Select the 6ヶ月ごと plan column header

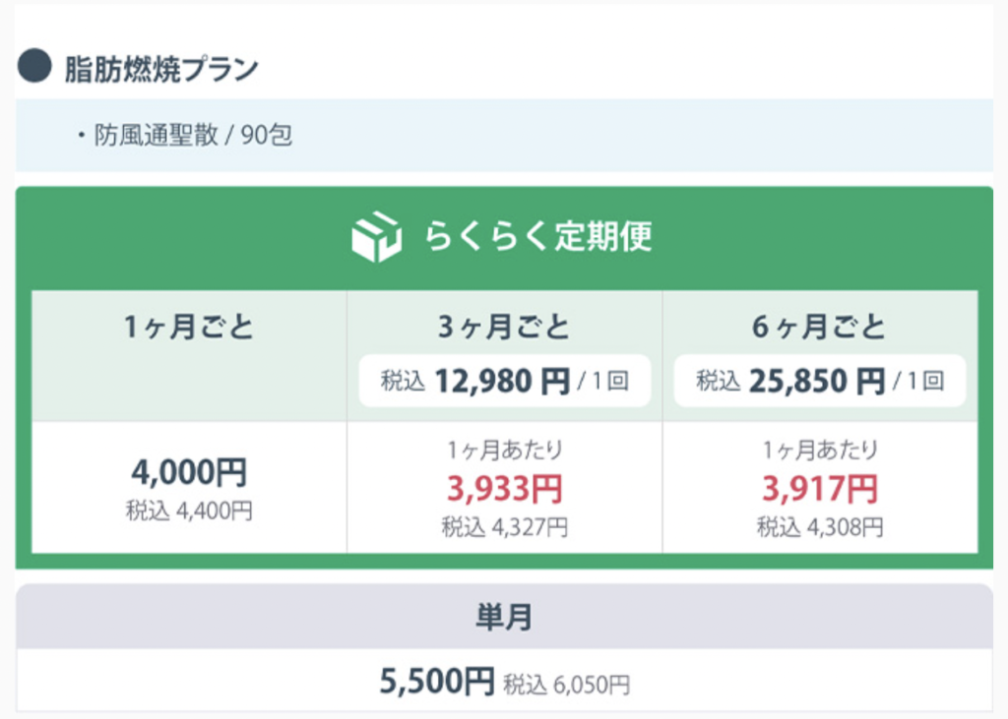pyautogui.click(x=819, y=327)
